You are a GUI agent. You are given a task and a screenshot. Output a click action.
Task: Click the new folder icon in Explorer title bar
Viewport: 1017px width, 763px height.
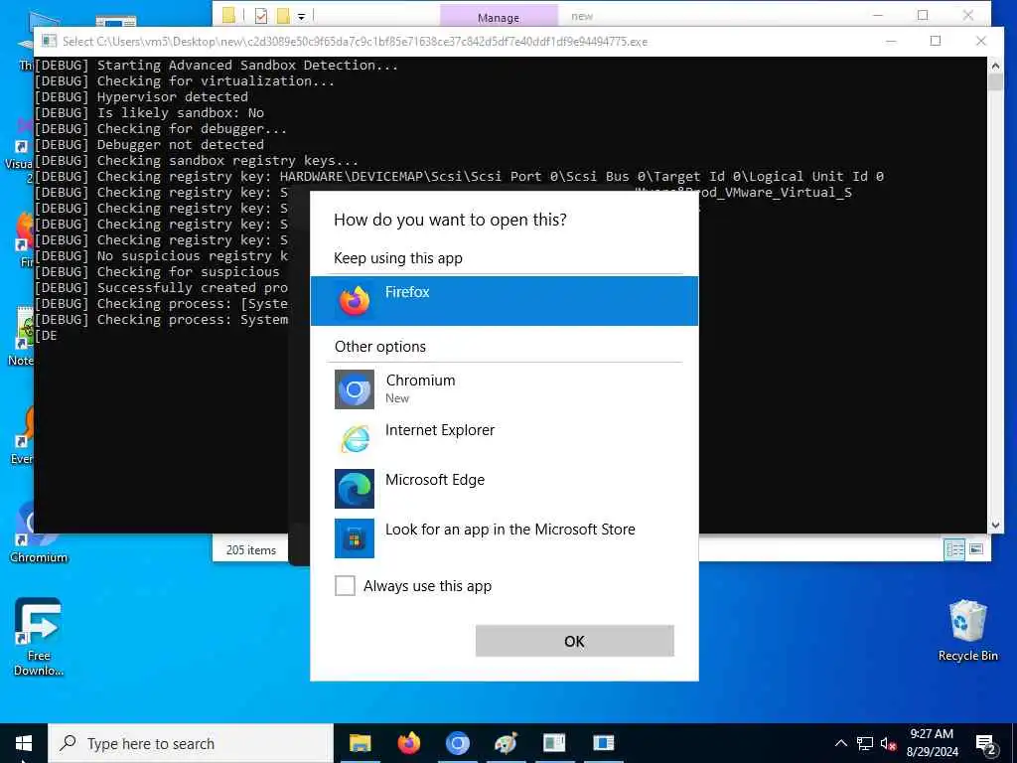pyautogui.click(x=283, y=16)
